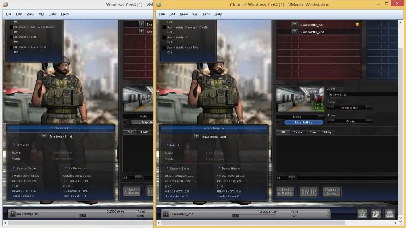The width and height of the screenshot is (406, 228).
Task: Open Tabs menu in Clone VMware window
Action: point(206,14)
